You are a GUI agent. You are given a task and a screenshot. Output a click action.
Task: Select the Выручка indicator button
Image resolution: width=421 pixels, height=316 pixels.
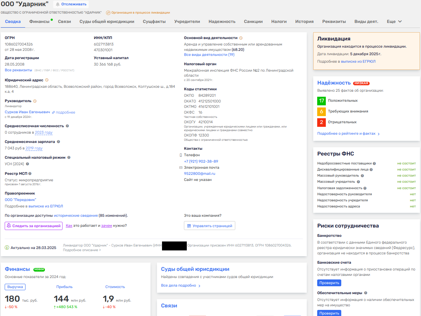(15, 287)
